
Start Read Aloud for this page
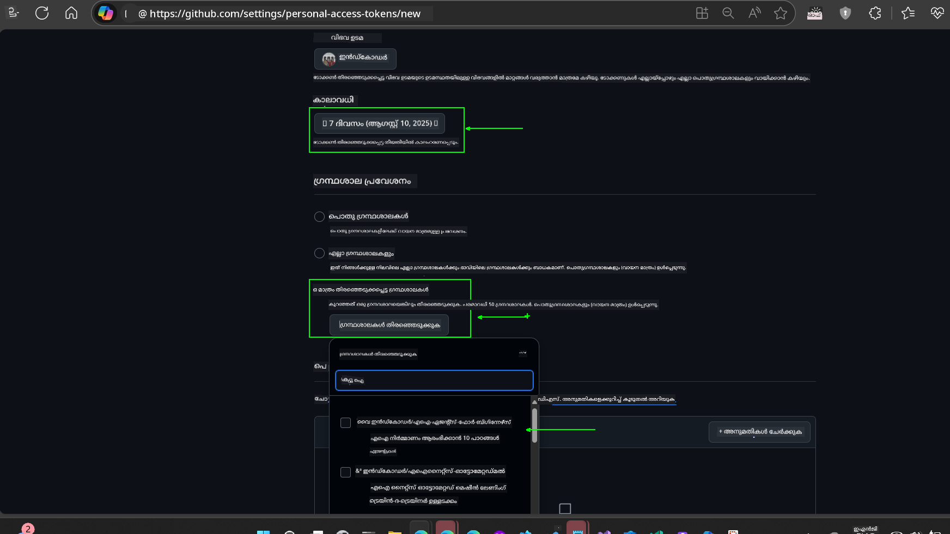click(x=754, y=13)
